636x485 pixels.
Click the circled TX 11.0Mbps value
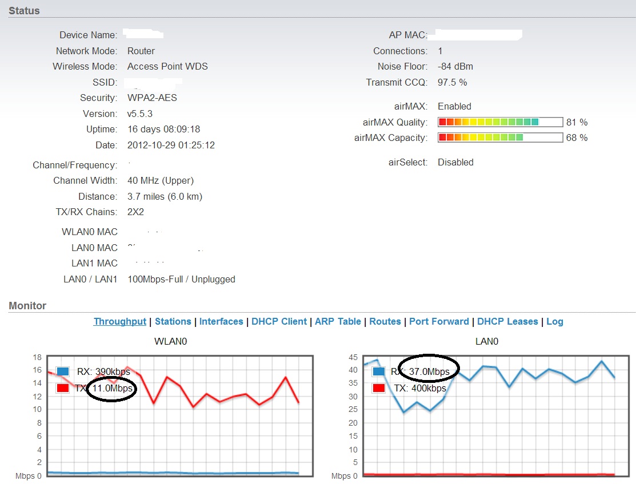(112, 388)
